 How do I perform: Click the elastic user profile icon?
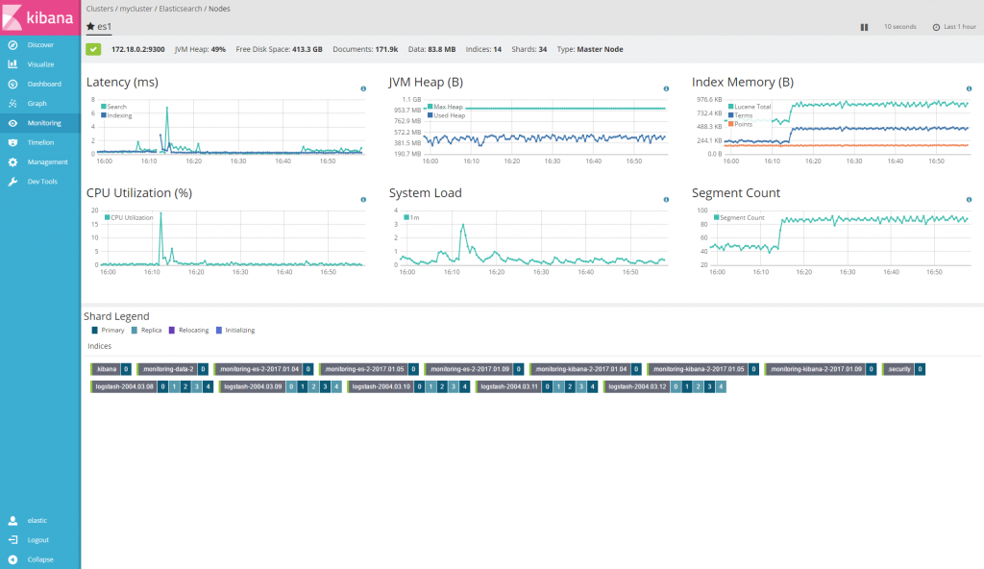12,521
